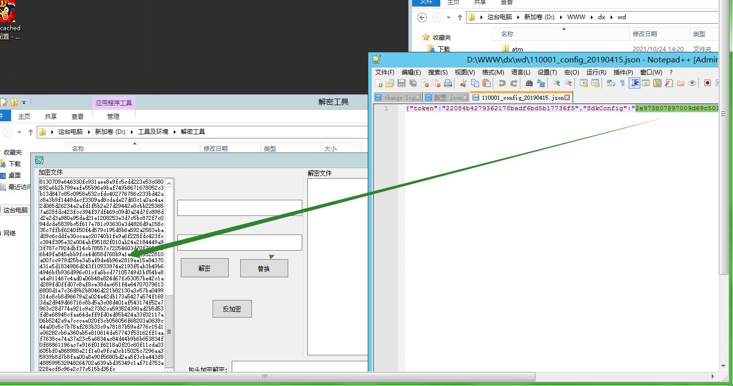Open Find with the binoculars icon
This screenshot has height=386, width=733.
(529, 84)
